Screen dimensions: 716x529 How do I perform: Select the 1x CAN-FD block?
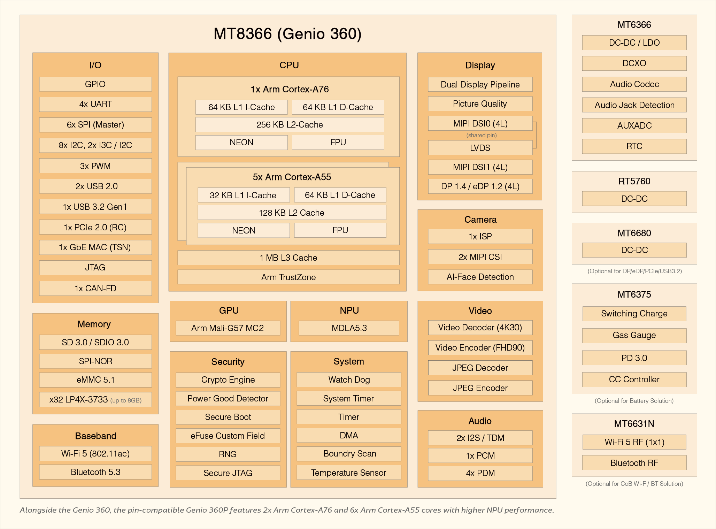(x=95, y=288)
